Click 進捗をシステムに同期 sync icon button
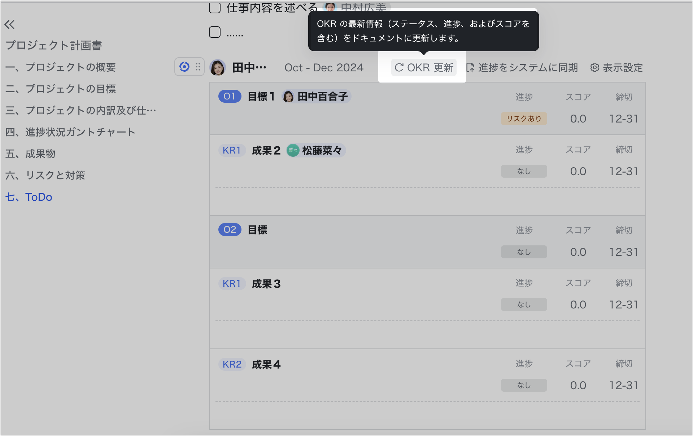Viewport: 693px width, 436px height. (x=470, y=67)
